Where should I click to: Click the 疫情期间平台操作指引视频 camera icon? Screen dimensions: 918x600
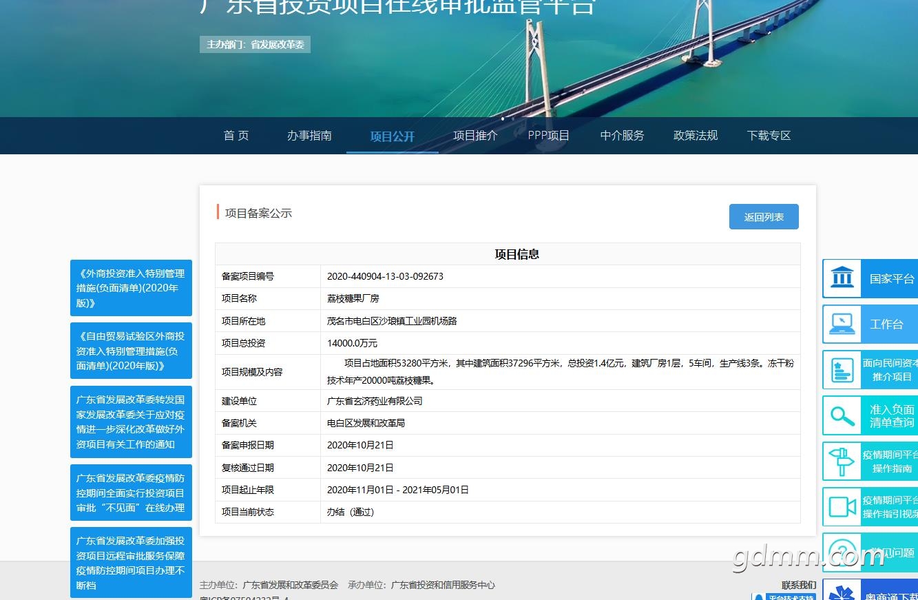pos(842,507)
